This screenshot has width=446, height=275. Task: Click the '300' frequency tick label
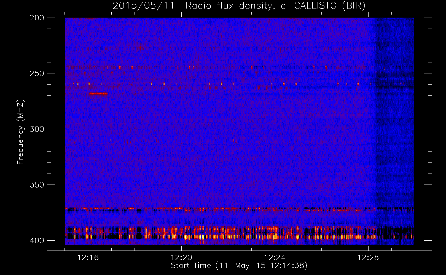(37, 129)
